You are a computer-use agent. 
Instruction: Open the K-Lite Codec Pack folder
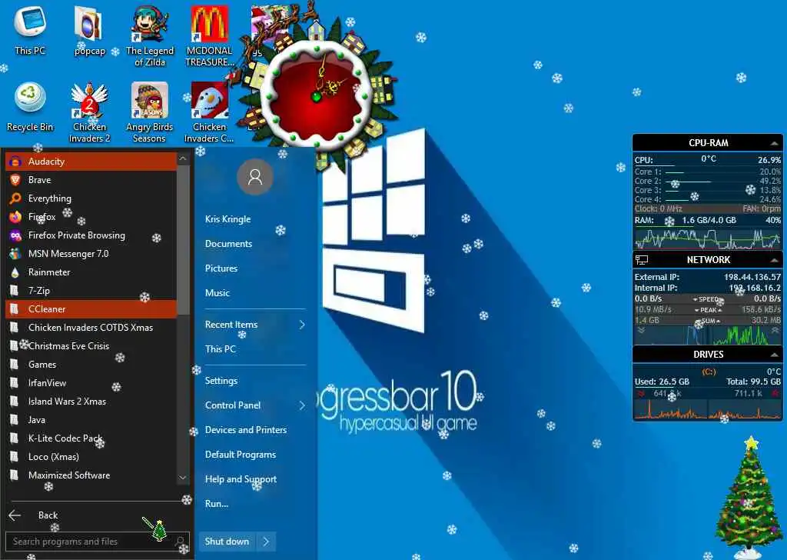[91, 438]
